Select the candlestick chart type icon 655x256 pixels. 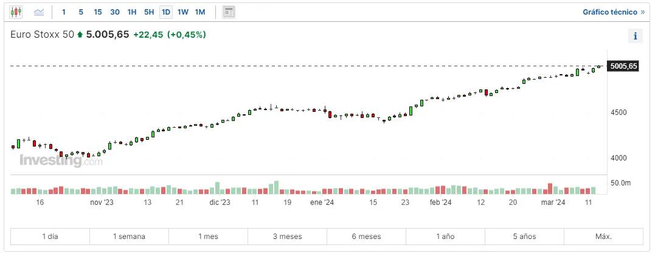point(16,12)
